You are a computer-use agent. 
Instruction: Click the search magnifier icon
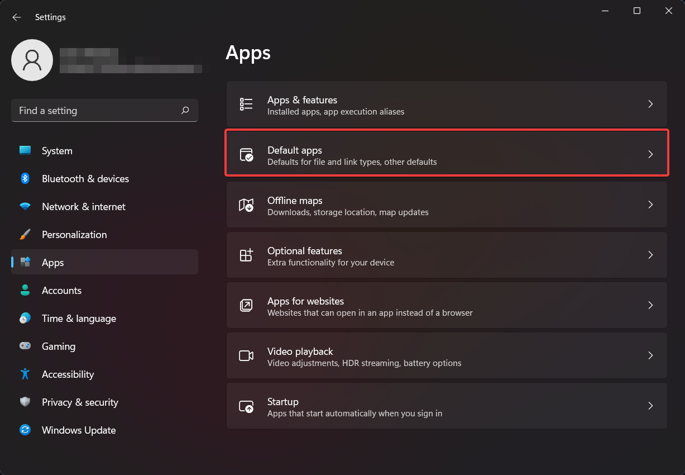[x=185, y=111]
